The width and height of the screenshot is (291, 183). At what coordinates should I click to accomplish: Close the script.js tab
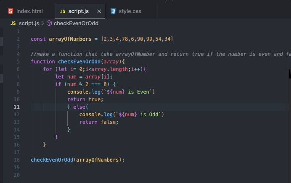(x=99, y=11)
